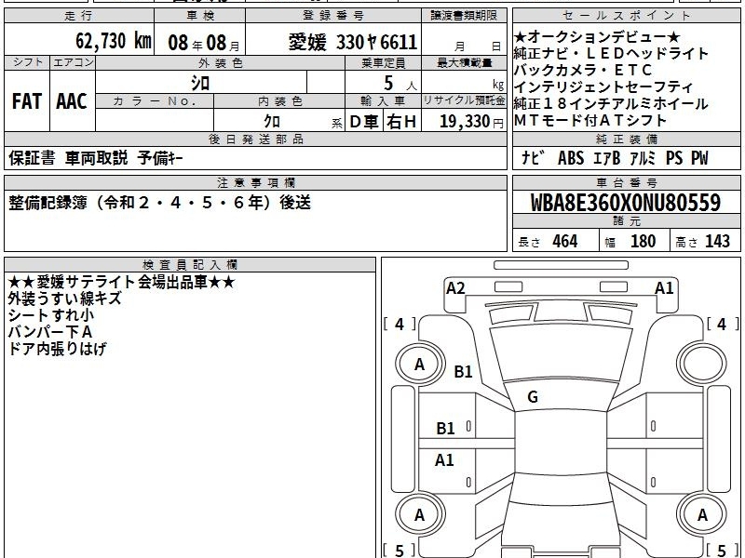Image resolution: width=745 pixels, height=558 pixels.
Task: Select 予備キー spare key entry
Action: click(160, 158)
